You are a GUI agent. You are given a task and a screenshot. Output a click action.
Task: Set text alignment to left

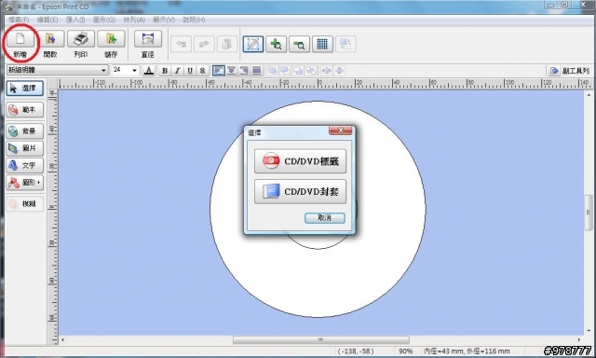click(219, 70)
